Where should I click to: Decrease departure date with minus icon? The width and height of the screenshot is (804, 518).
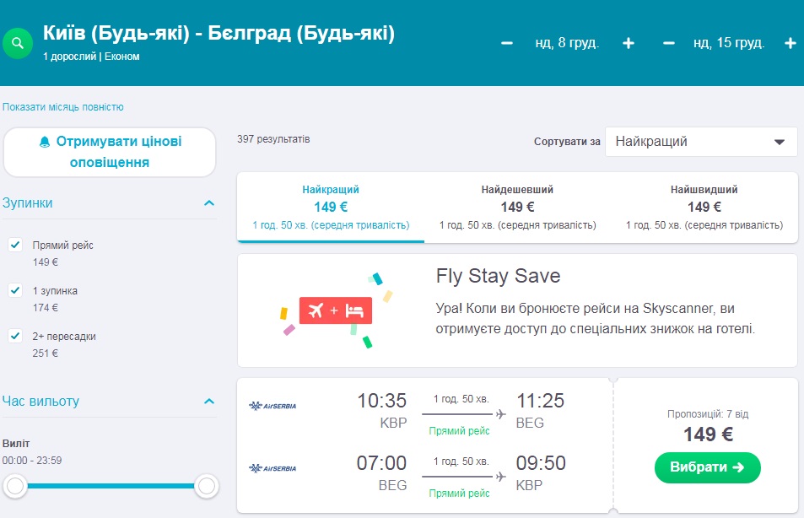(507, 43)
